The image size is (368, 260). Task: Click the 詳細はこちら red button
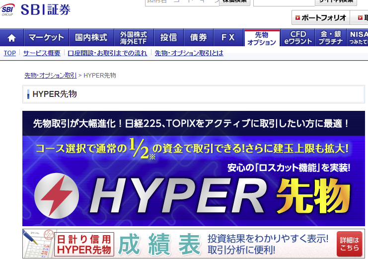click(349, 244)
